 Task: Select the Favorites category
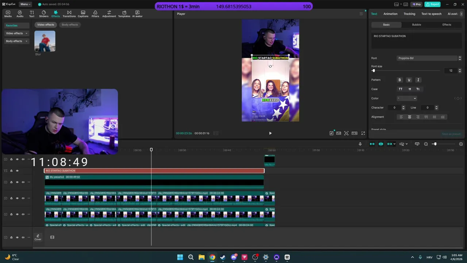pyautogui.click(x=17, y=26)
